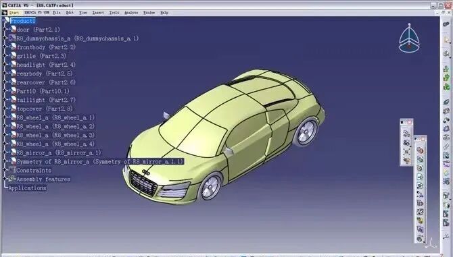Expand the door (Part2.1) tree node

[5, 30]
